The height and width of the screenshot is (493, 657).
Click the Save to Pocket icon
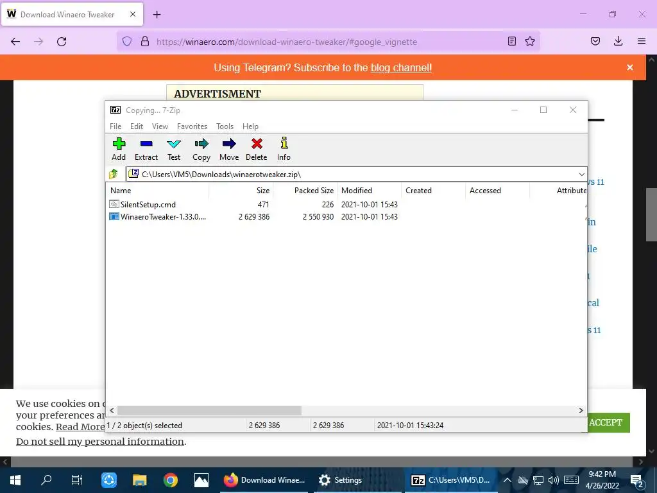595,41
